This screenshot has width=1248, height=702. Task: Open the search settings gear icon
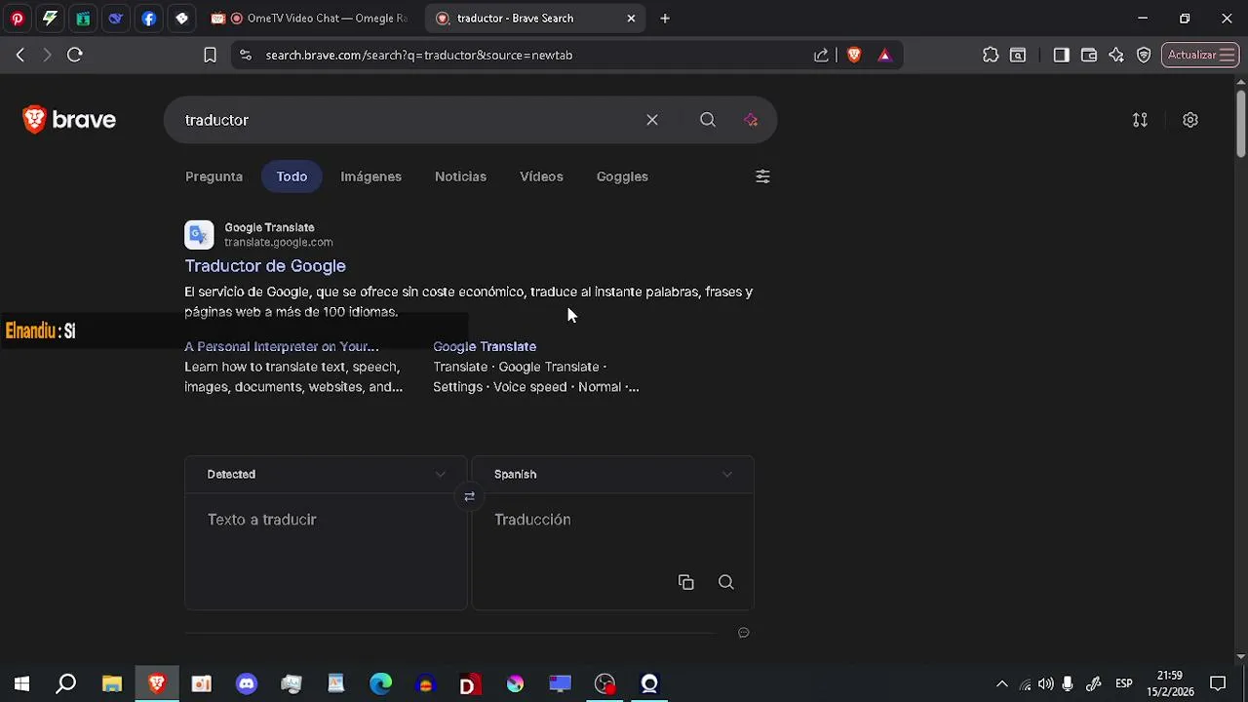pyautogui.click(x=1190, y=120)
